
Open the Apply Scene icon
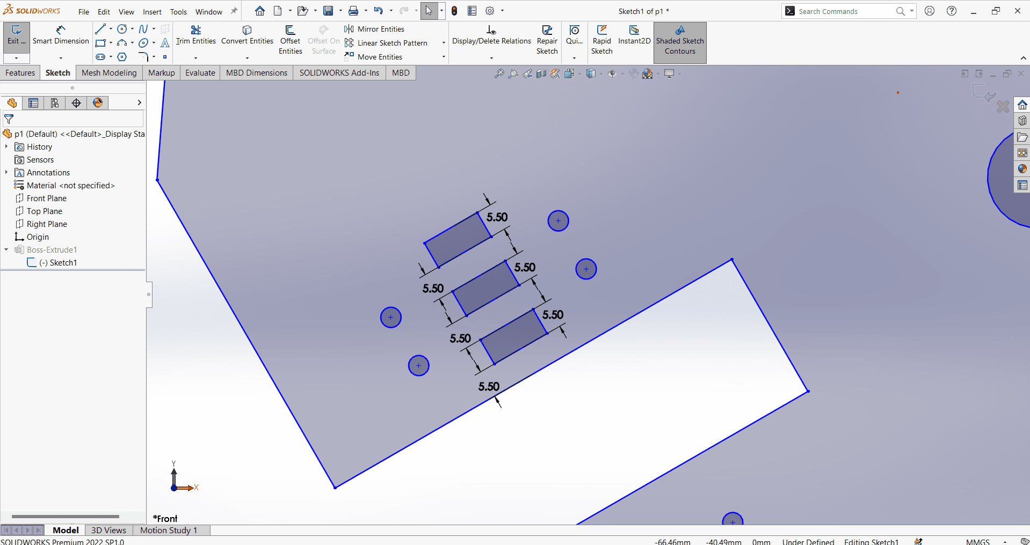(648, 73)
